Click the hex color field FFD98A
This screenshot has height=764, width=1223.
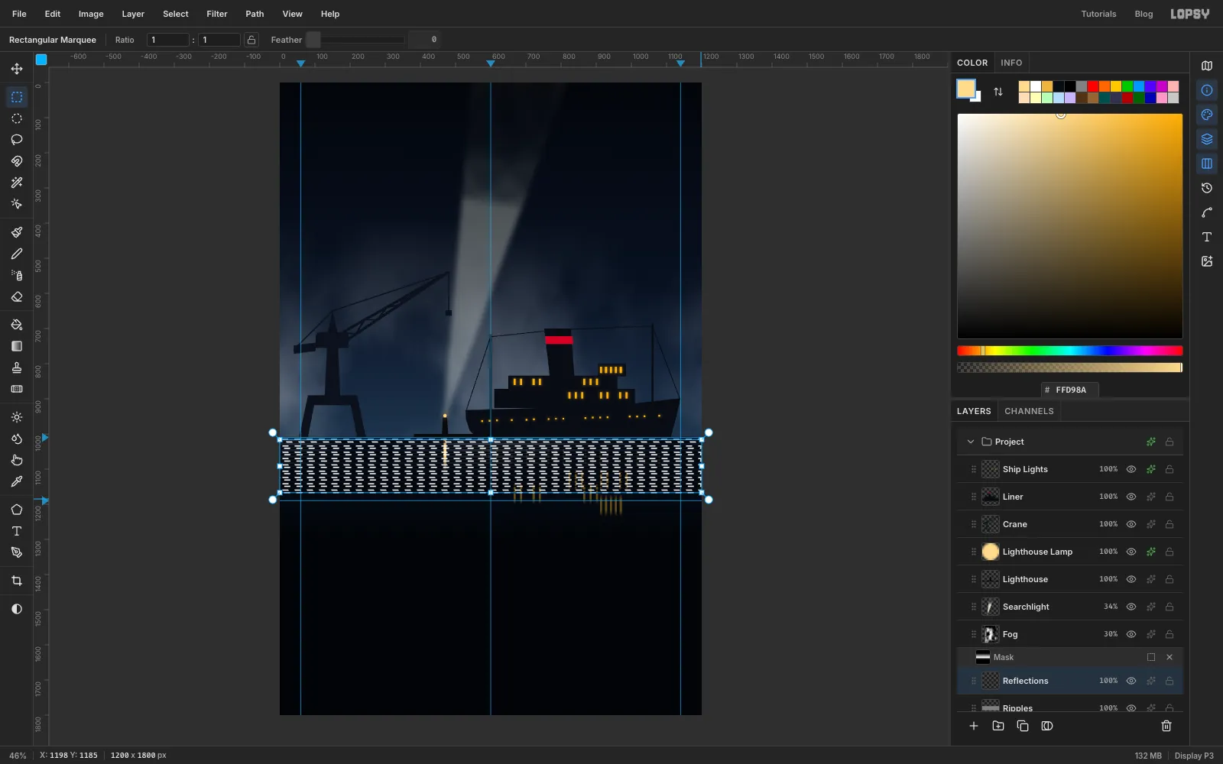pyautogui.click(x=1070, y=390)
